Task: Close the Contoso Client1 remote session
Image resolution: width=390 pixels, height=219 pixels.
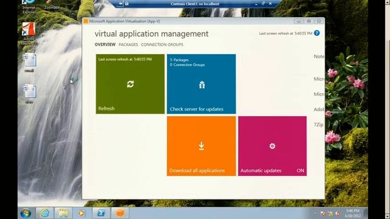Action: pos(271,4)
